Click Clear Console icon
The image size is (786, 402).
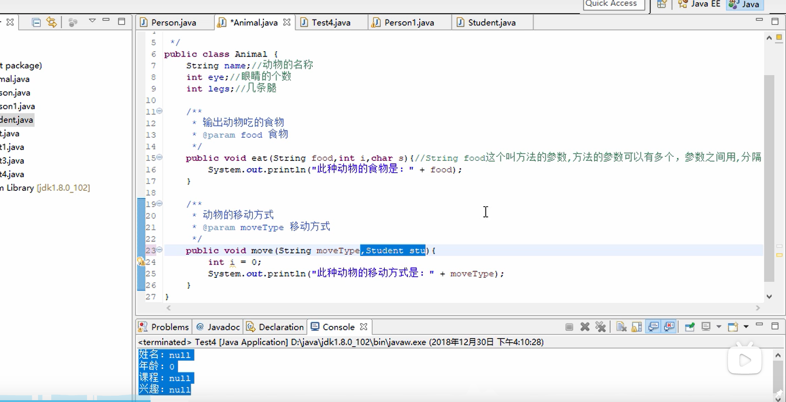(621, 327)
